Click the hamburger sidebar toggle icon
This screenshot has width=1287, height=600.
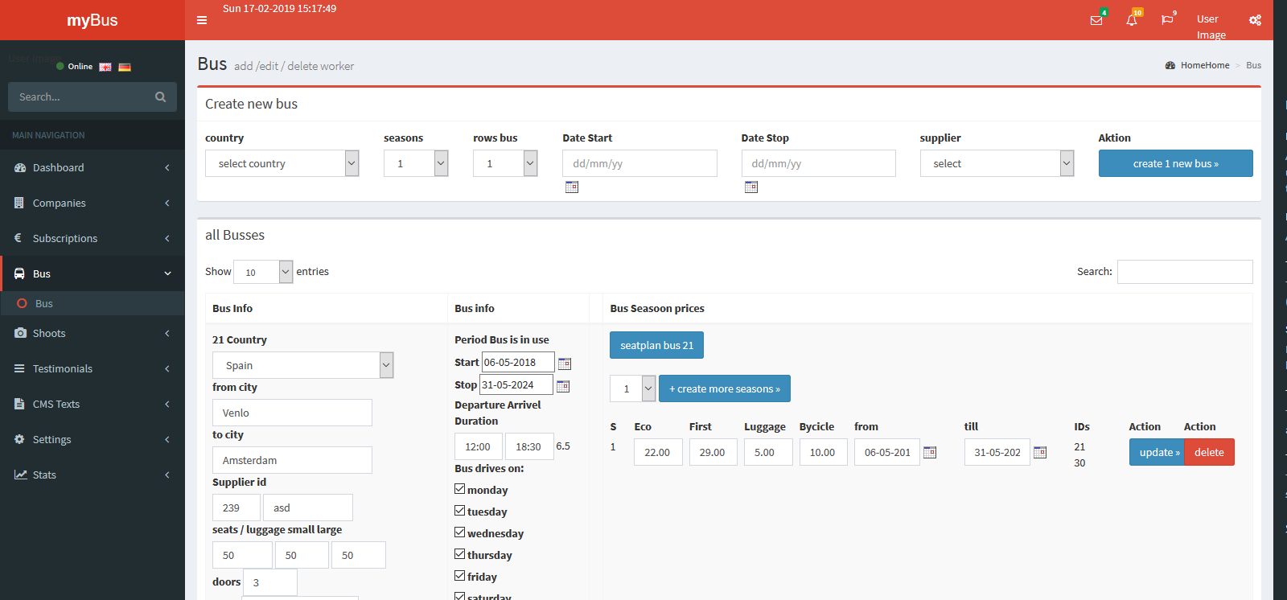pyautogui.click(x=202, y=20)
